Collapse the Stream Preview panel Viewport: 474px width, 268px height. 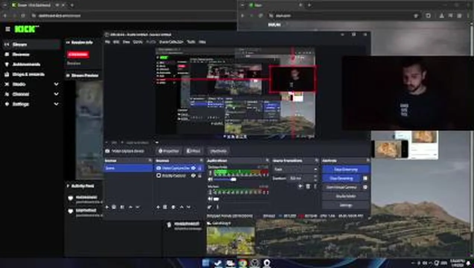pos(68,76)
